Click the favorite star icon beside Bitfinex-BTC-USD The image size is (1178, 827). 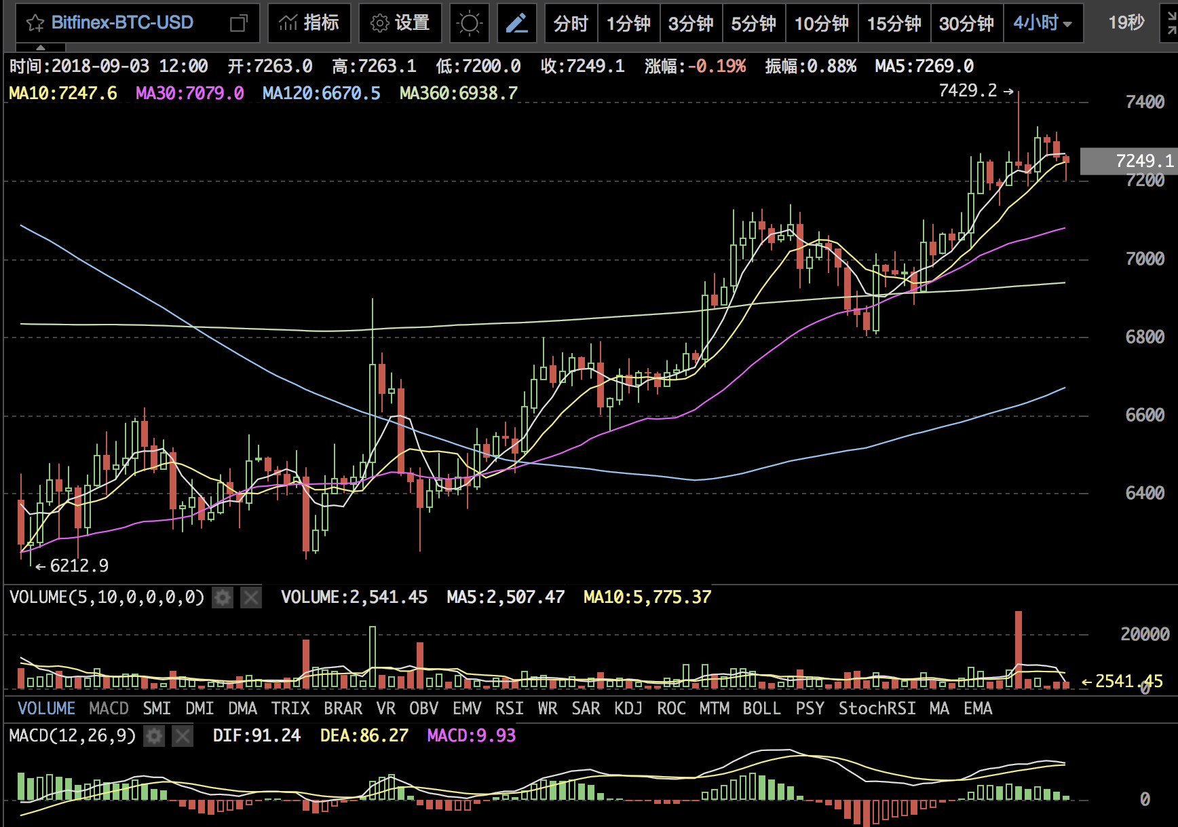click(x=35, y=24)
